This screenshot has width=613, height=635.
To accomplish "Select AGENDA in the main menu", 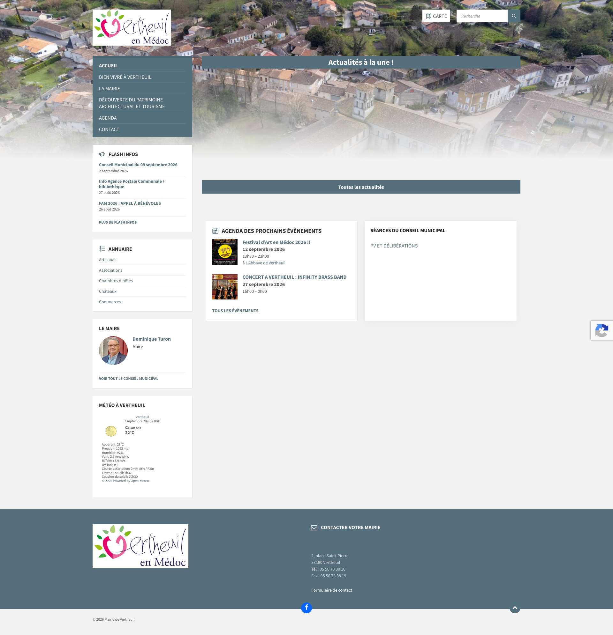I will click(x=108, y=118).
